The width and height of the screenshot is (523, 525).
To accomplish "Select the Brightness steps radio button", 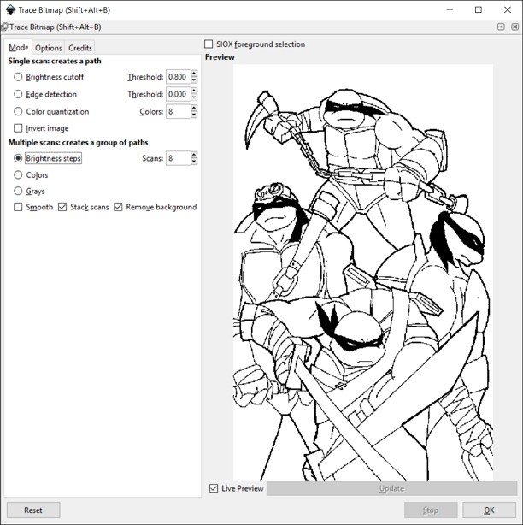I will coord(18,158).
